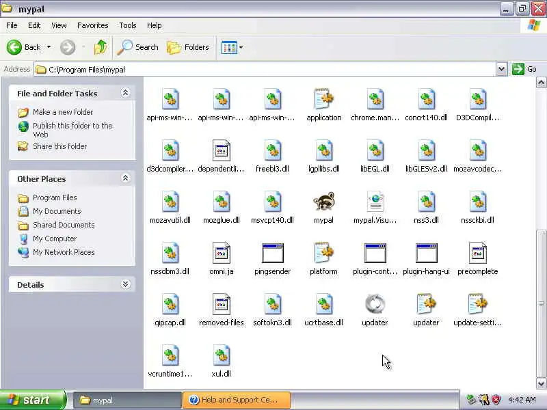Select the updater executable with circular arrows
This screenshot has width=547, height=410.
pos(375,303)
